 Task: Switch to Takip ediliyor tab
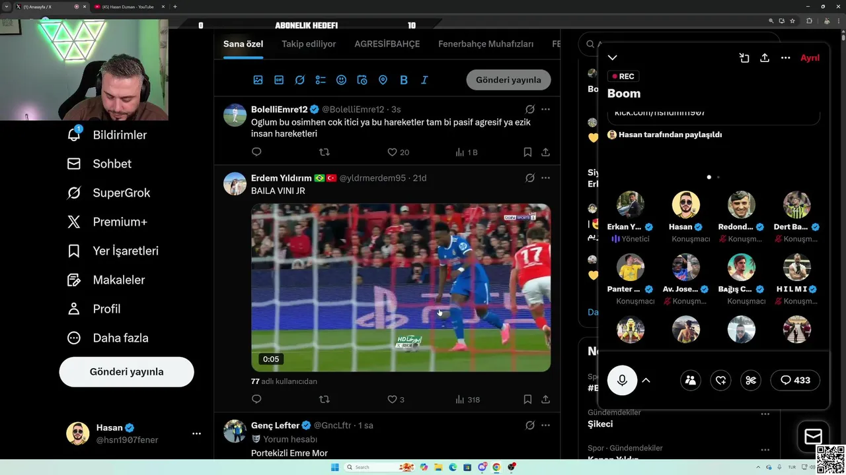pyautogui.click(x=309, y=44)
